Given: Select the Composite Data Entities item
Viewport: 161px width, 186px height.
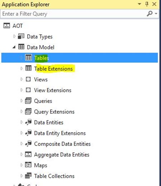Looking at the screenshot, I should (62, 144).
